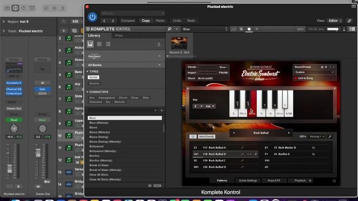Viewport: 358px width, 201px height.
Task: Toggle the browser panel icon at header right
Action: (x=352, y=29)
